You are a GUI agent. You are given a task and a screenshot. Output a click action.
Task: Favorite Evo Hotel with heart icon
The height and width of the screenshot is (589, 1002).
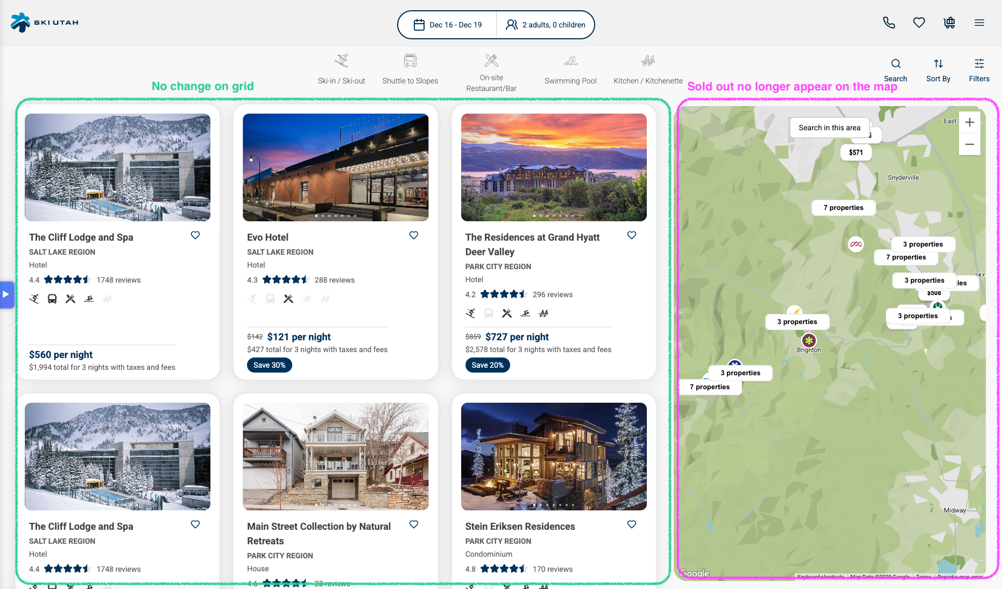point(414,235)
